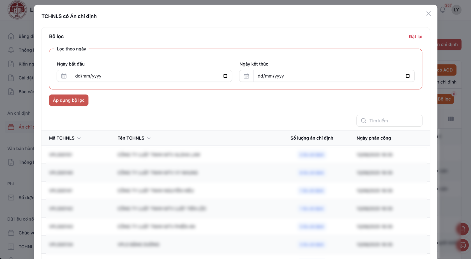Reset filters with Đặt lại link
Viewport: 471px width, 259px height.
click(x=415, y=36)
